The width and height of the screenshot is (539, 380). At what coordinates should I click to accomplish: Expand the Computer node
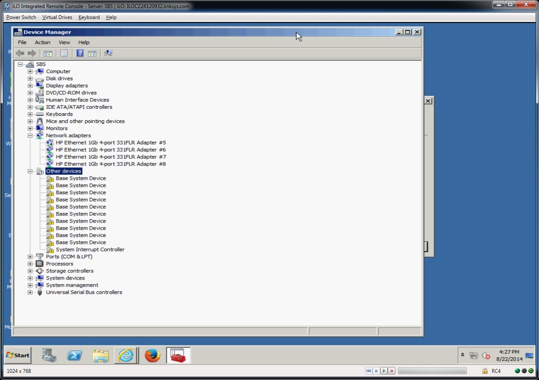click(x=30, y=71)
